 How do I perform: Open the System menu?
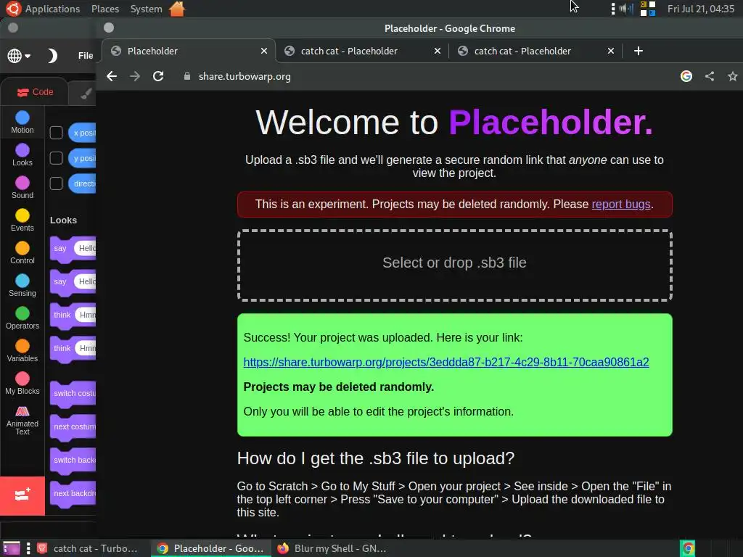(146, 9)
